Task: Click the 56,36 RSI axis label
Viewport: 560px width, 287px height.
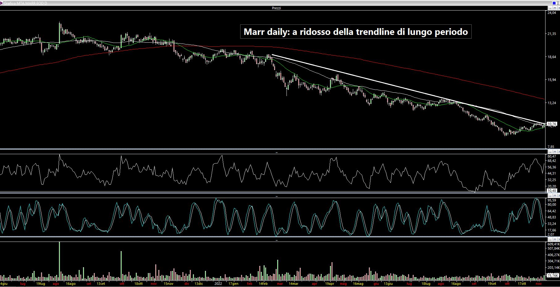Action: (x=552, y=167)
